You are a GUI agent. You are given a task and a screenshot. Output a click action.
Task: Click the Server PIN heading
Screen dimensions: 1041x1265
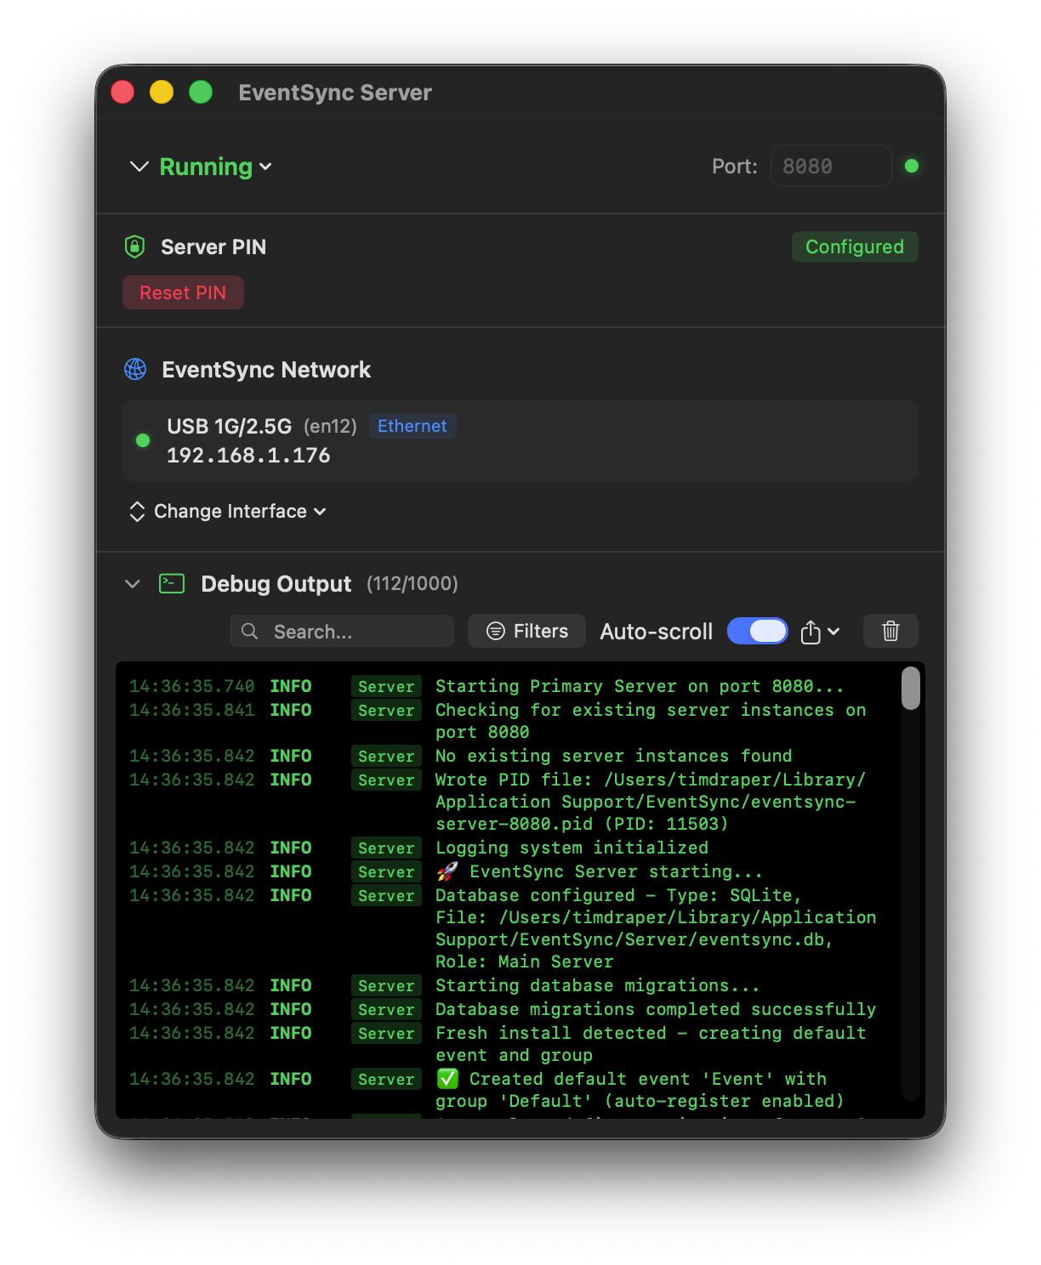tap(213, 247)
